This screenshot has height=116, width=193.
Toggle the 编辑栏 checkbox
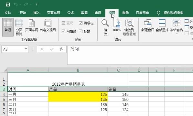tap(80, 23)
